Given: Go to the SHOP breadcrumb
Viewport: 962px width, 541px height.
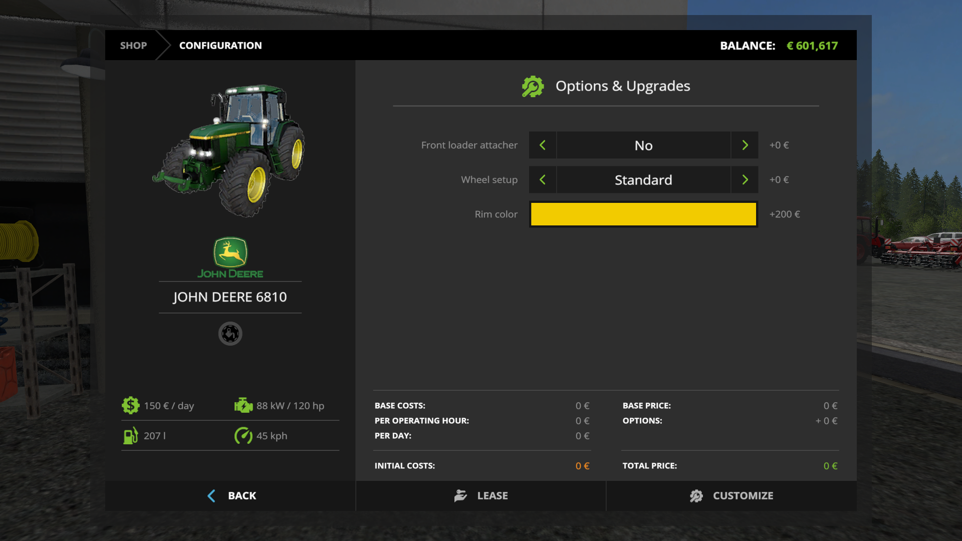Looking at the screenshot, I should click(x=133, y=46).
